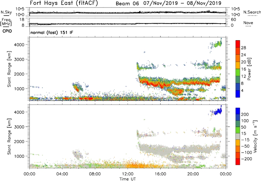Viewport: 261px width, 181px height.
Task: Click the blue velocity patch near 4000 km
Action: coord(218,111)
